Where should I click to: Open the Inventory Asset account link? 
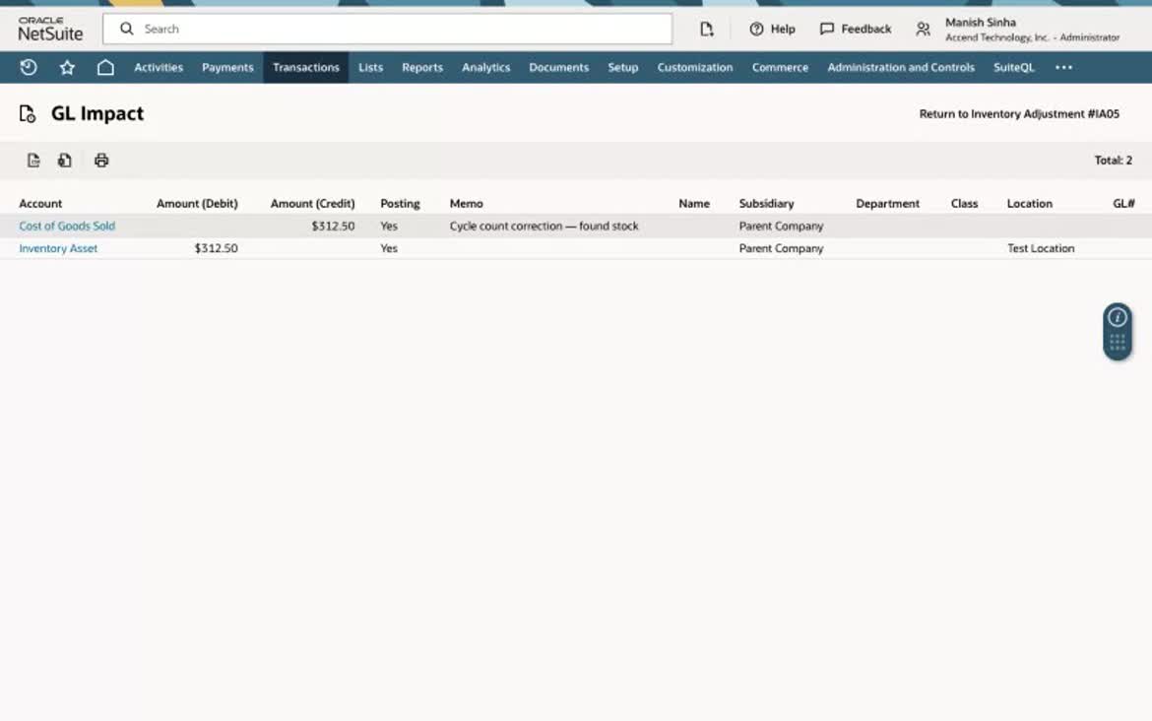click(x=58, y=248)
